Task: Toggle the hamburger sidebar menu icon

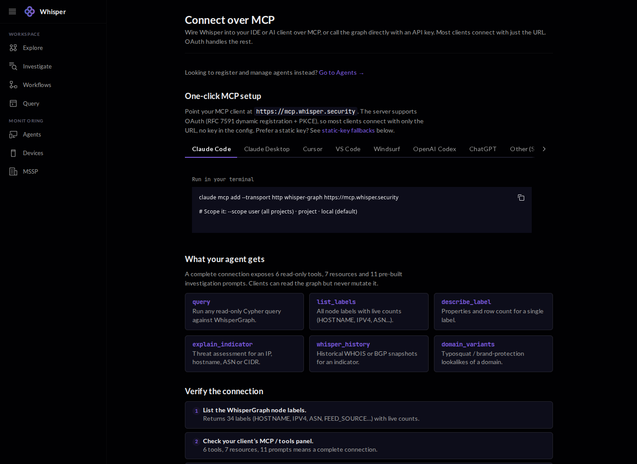Action: pyautogui.click(x=12, y=11)
